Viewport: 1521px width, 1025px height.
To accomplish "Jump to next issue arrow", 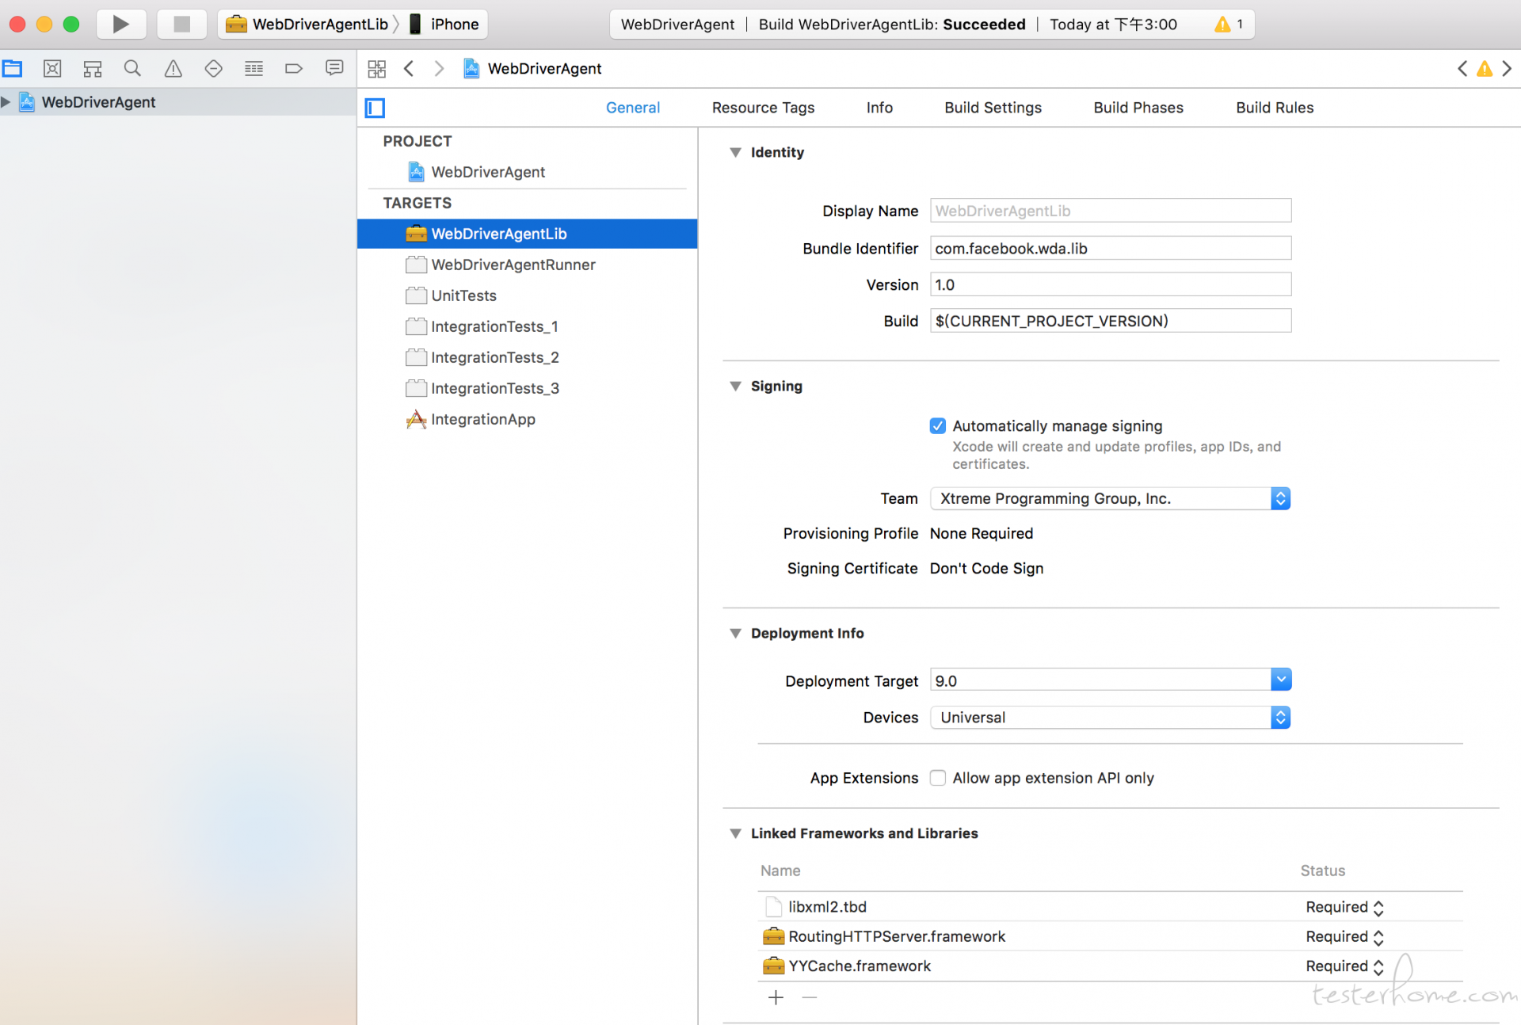I will (1507, 69).
